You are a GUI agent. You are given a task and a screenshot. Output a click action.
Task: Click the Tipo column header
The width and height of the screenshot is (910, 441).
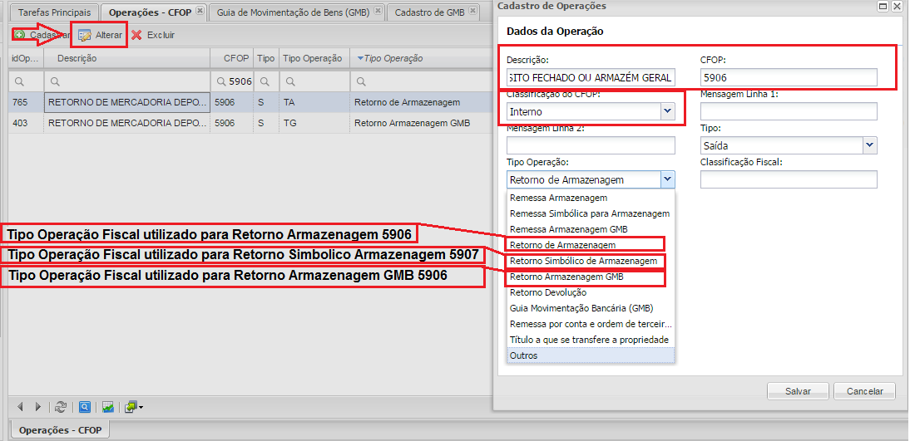click(266, 58)
